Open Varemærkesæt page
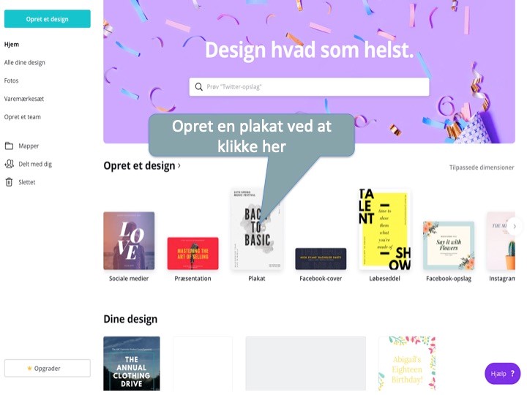This screenshot has height=395, width=527. [24, 99]
